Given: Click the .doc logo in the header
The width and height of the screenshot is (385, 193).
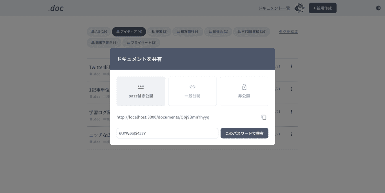Looking at the screenshot, I should pos(56,8).
